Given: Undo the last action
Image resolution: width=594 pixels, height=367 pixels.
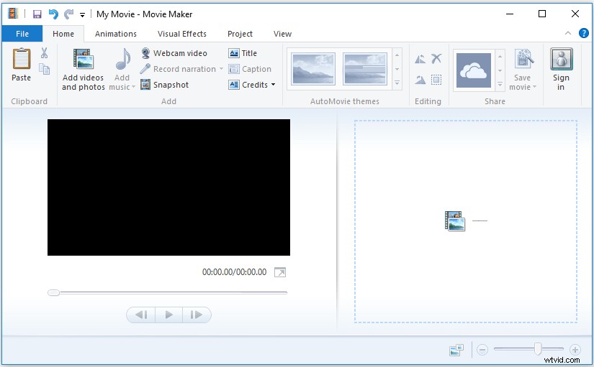Looking at the screenshot, I should 53,14.
